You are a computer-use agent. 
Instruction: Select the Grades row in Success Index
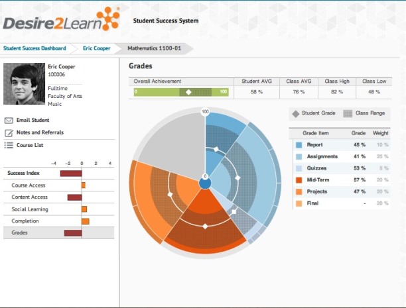coord(58,233)
